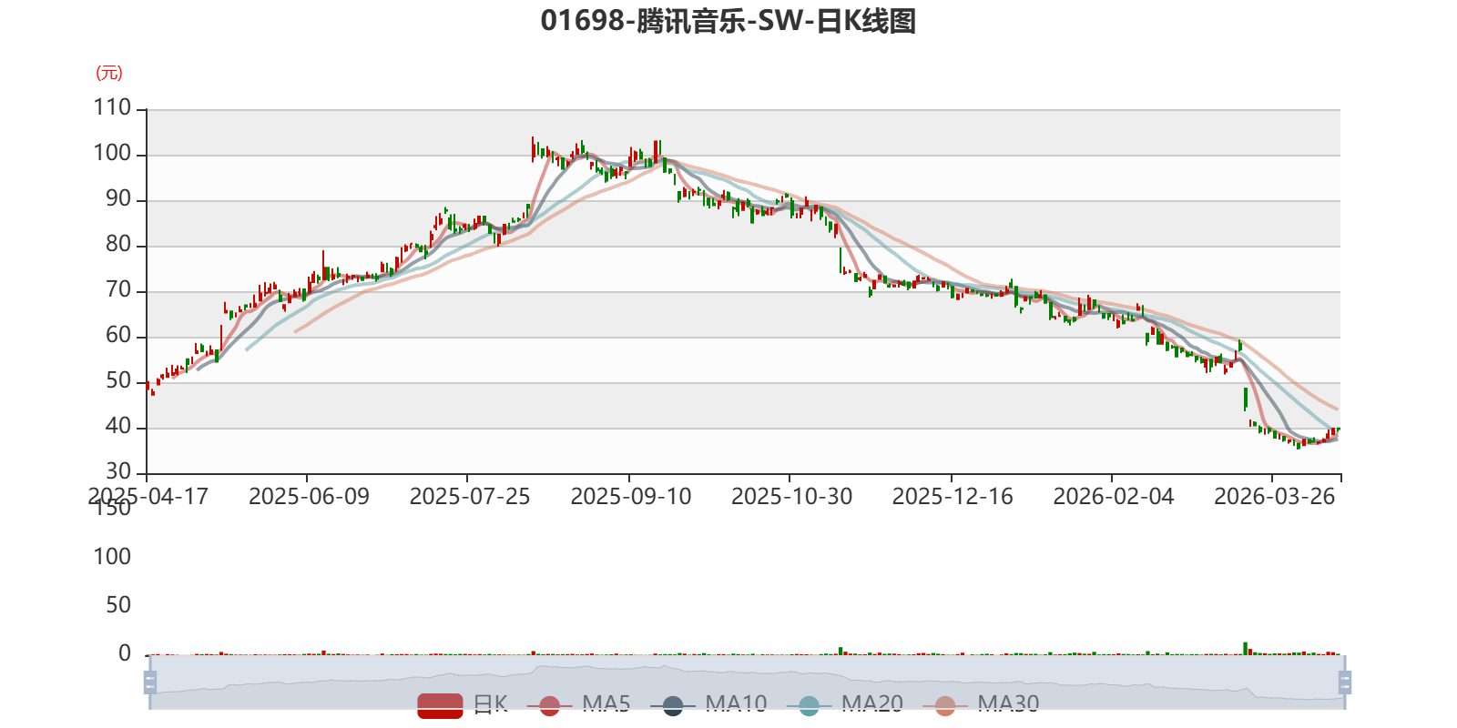Click the 2025-09-10 date label
Viewport: 1457px width, 728px height.
point(631,496)
